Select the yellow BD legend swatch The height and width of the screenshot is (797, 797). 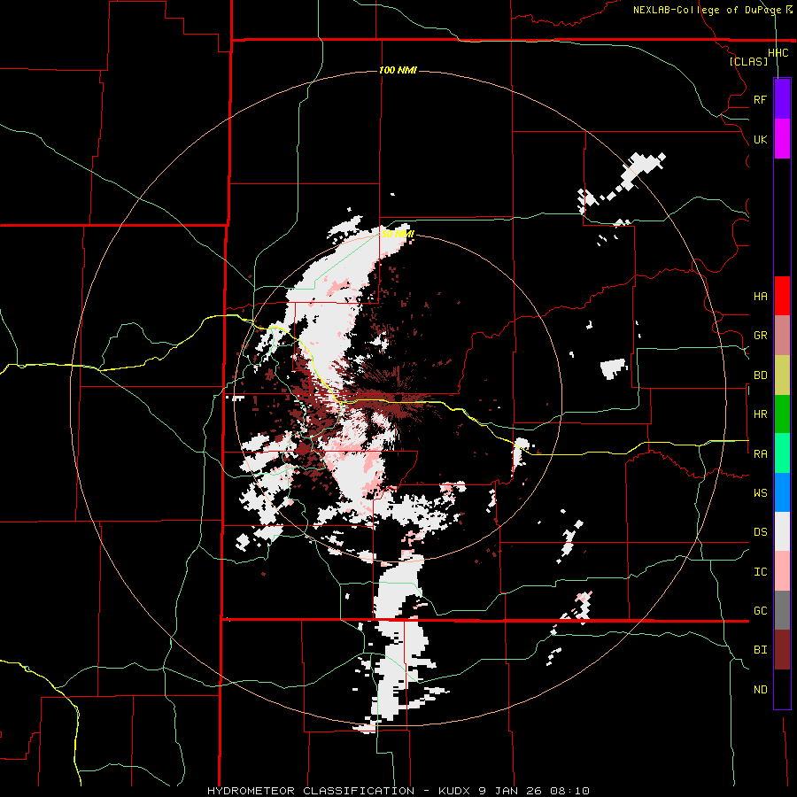(782, 375)
